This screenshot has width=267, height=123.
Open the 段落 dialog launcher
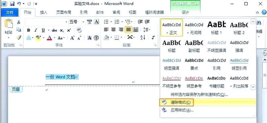pos(155,45)
